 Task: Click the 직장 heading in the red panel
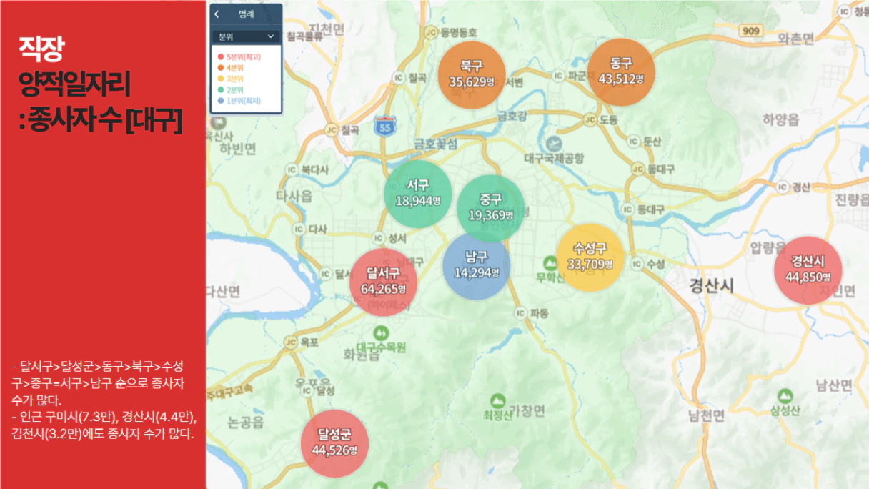[x=42, y=49]
